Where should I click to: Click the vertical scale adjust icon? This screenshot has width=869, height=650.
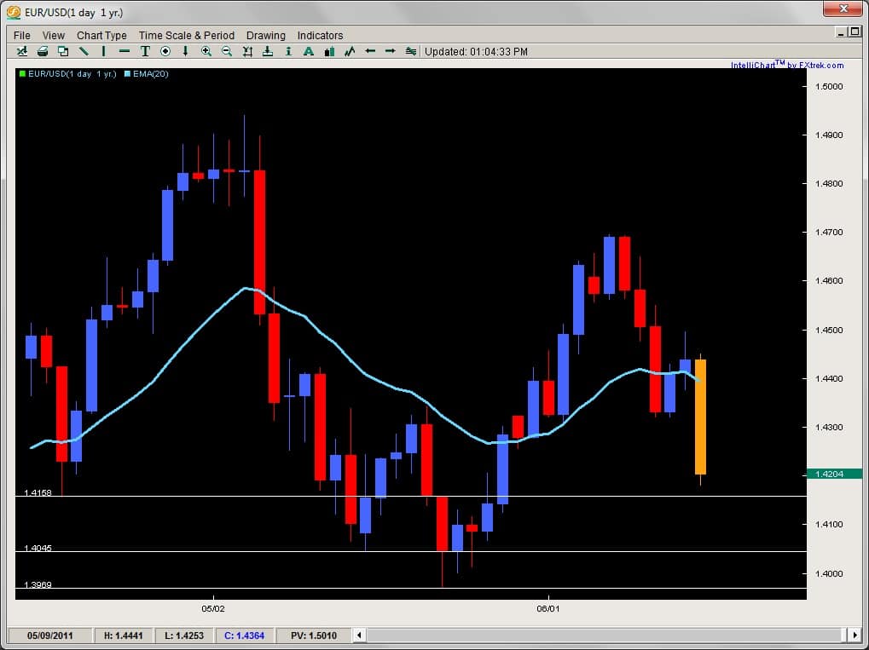click(x=247, y=51)
